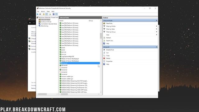Click the Up one level folder icon
This screenshot has height=112, width=199.
tap(44, 14)
